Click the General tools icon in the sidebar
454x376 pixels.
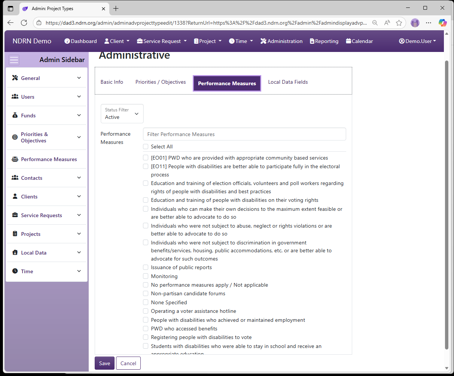[15, 78]
